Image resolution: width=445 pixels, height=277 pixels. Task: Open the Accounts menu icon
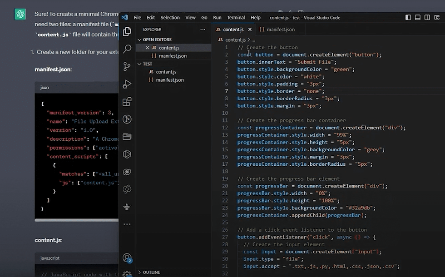point(127,258)
